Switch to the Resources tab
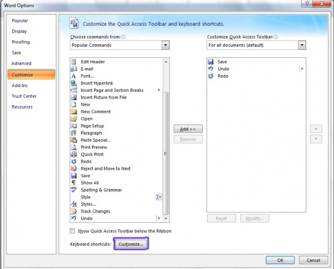The width and height of the screenshot is (334, 269). [22, 107]
